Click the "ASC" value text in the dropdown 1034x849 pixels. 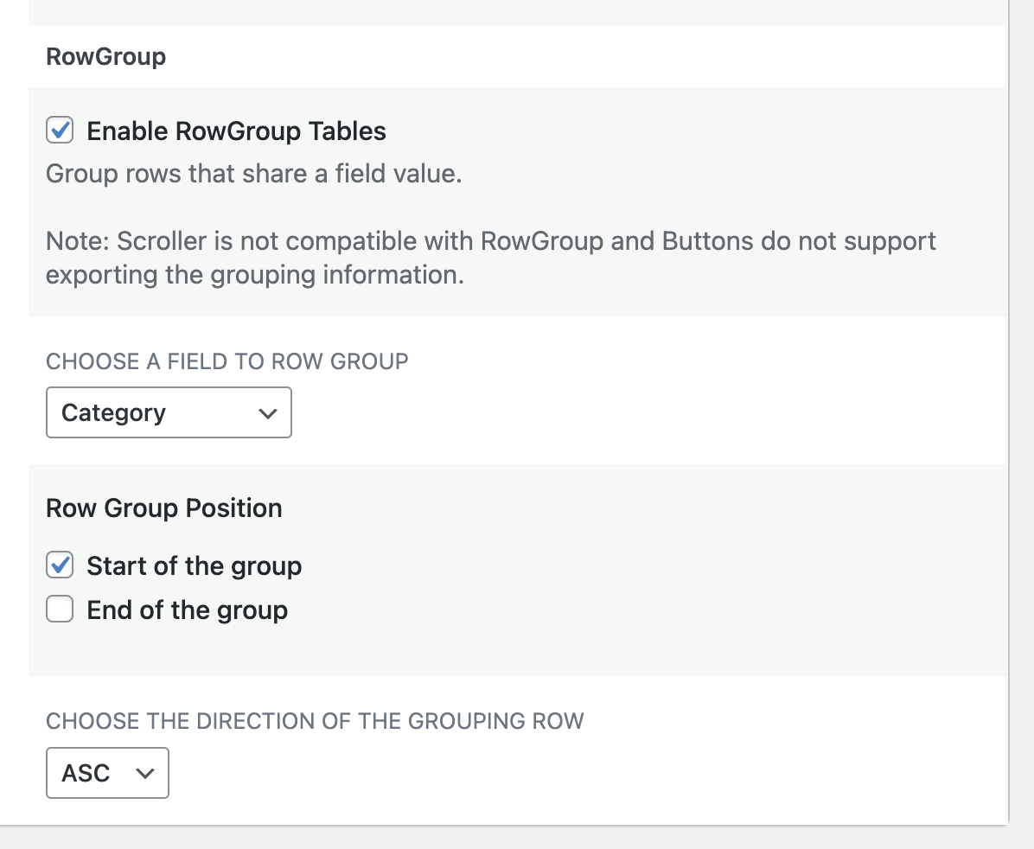[x=86, y=773]
